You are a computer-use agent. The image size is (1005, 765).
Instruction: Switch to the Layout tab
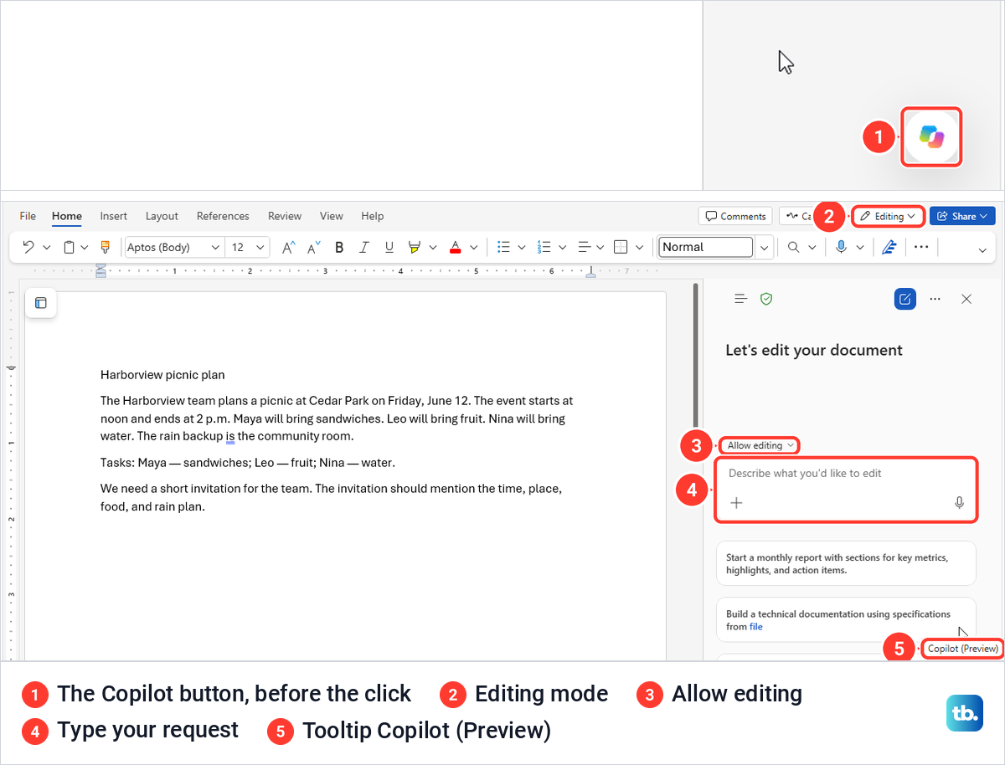click(162, 216)
